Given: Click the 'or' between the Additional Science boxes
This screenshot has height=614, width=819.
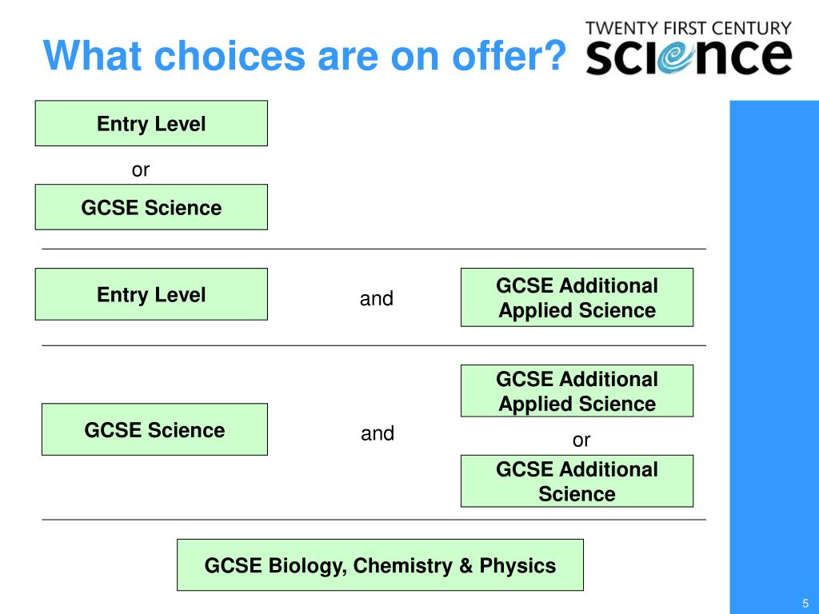Looking at the screenshot, I should pyautogui.click(x=581, y=441).
